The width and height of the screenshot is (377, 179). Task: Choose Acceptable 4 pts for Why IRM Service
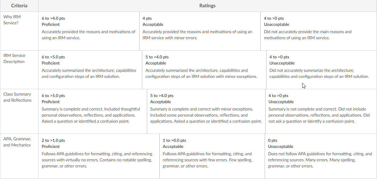pyautogui.click(x=200, y=31)
